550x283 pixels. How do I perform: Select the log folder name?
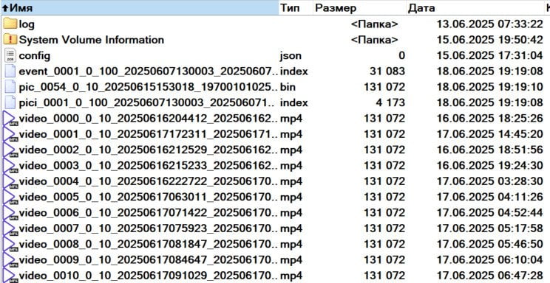(x=27, y=24)
